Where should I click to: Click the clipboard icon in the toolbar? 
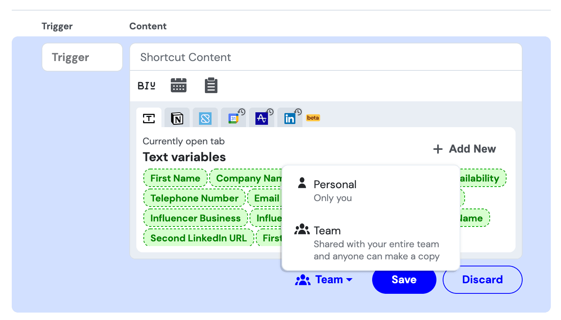coord(211,85)
